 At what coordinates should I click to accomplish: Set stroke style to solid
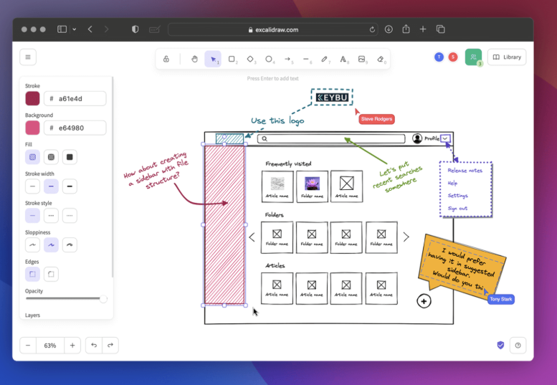pos(32,216)
